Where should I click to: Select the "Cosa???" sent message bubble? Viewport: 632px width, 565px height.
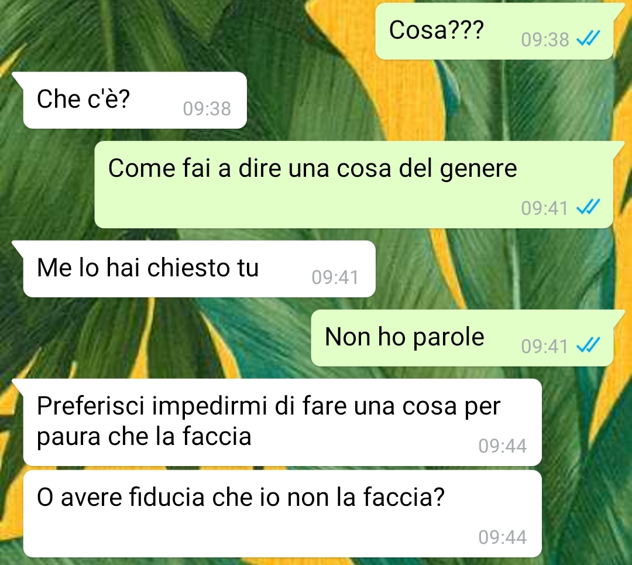coord(494,32)
